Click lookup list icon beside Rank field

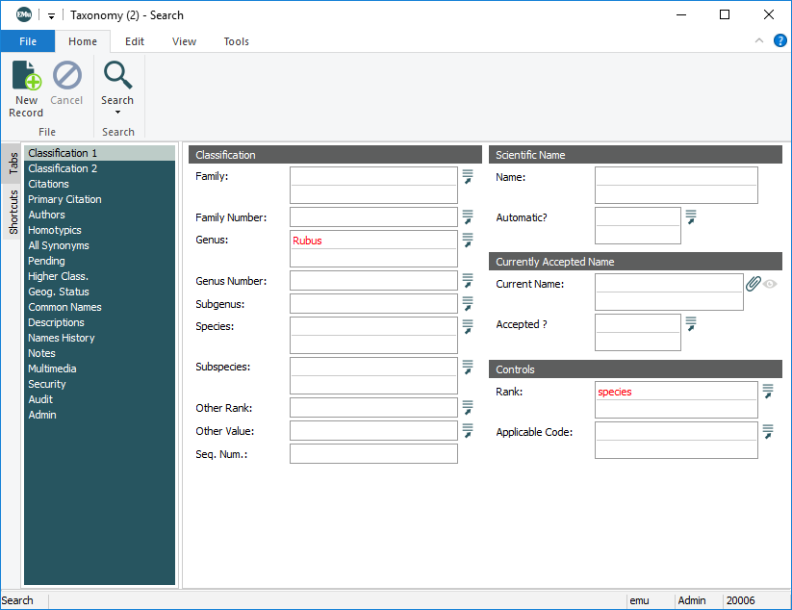coord(768,392)
